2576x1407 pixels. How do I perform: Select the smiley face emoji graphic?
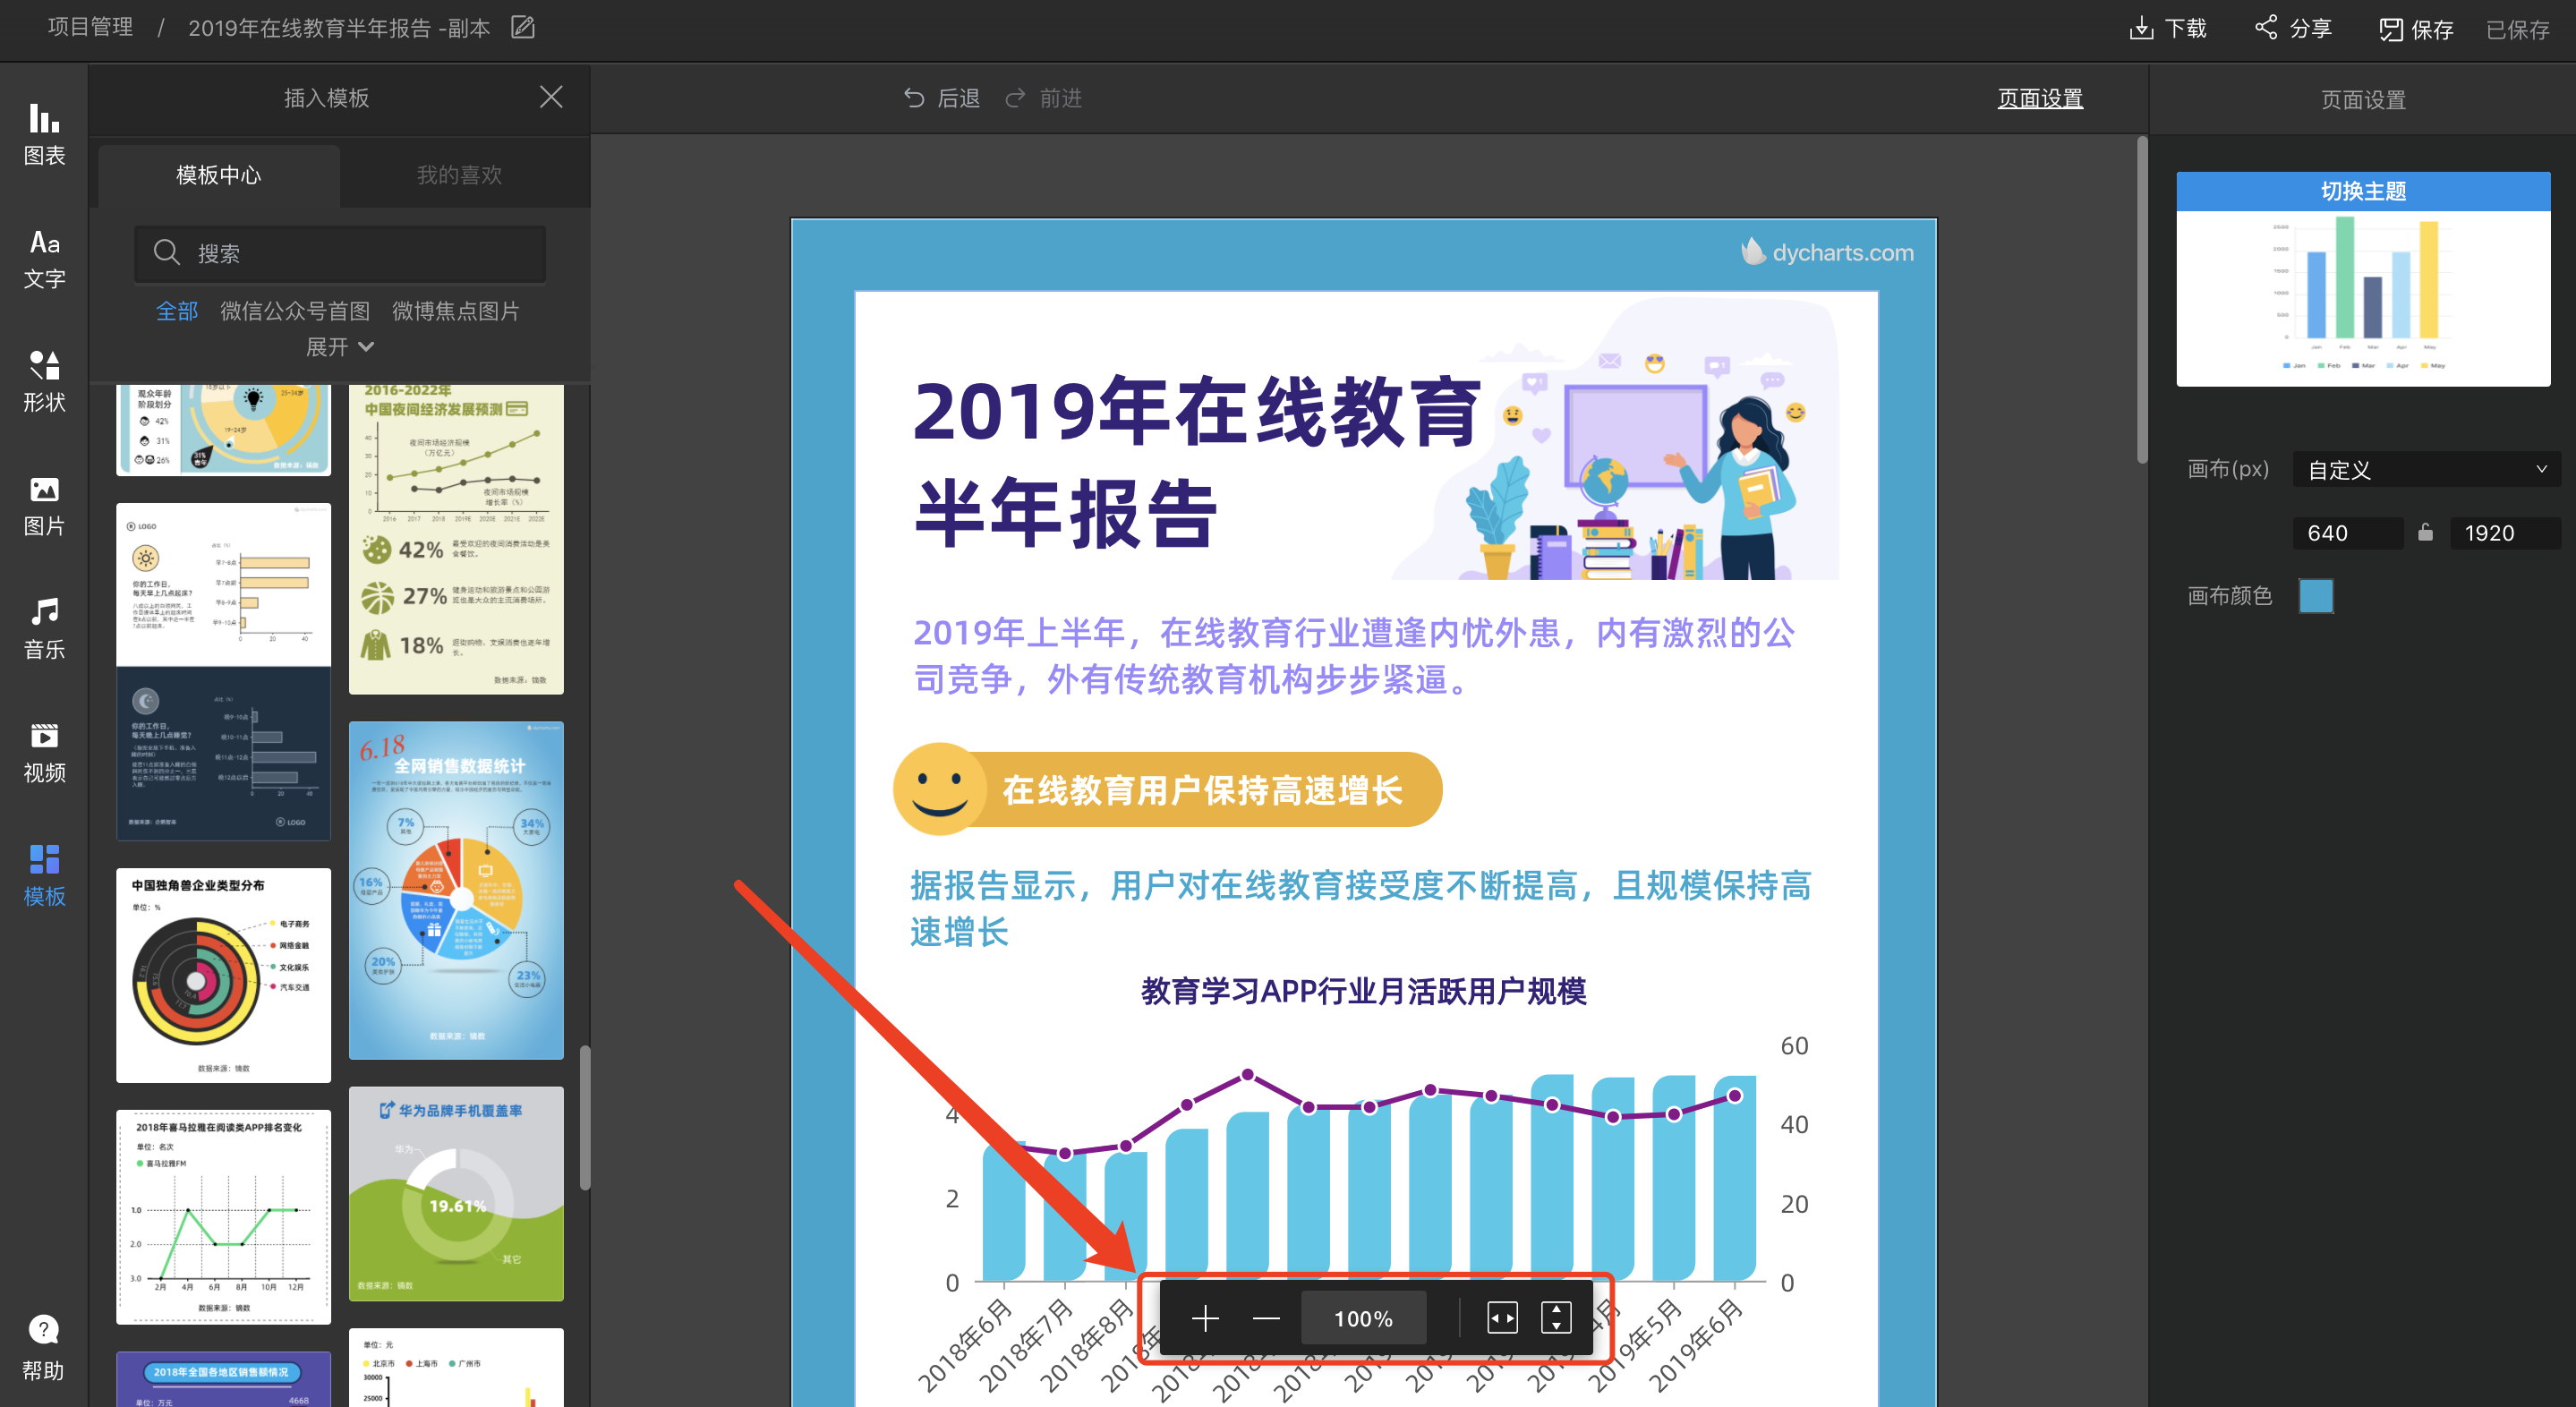pos(938,789)
